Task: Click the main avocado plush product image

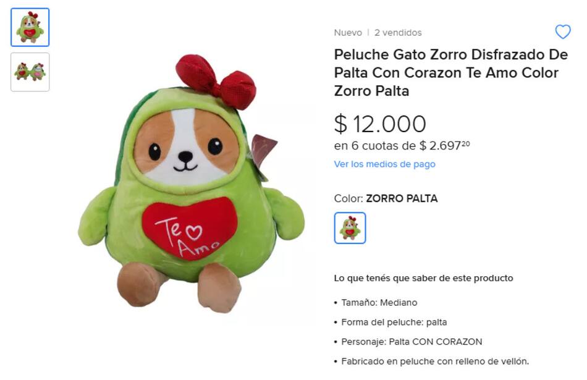Action: click(x=192, y=184)
